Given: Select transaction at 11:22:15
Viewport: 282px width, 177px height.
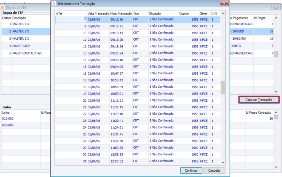Looking at the screenshot, I should click(x=138, y=107).
